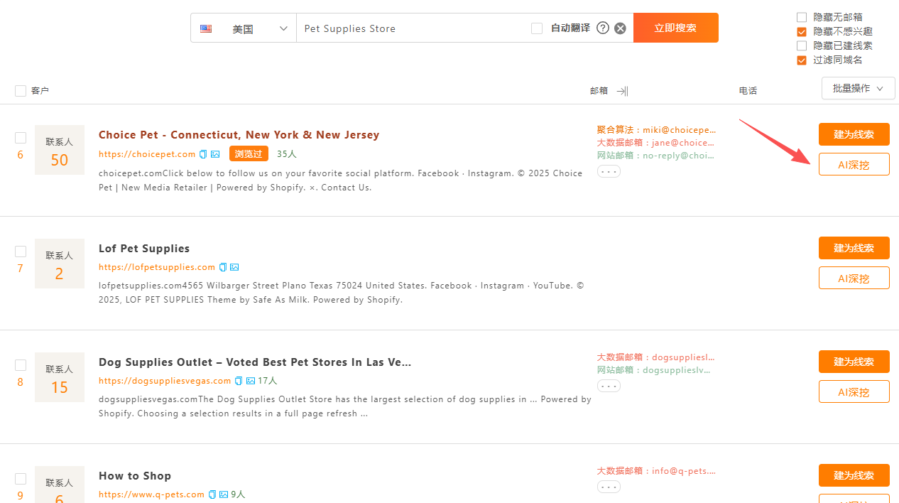Open the https://dogsuppliesvegas.com link
This screenshot has height=503, width=899.
tap(165, 381)
